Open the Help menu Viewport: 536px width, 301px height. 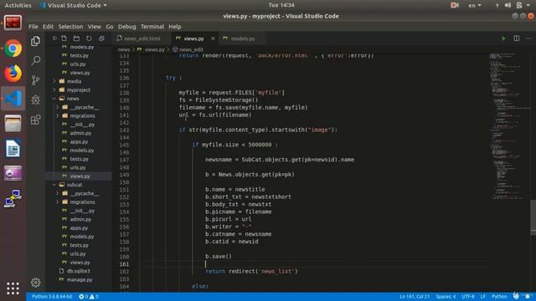[175, 27]
